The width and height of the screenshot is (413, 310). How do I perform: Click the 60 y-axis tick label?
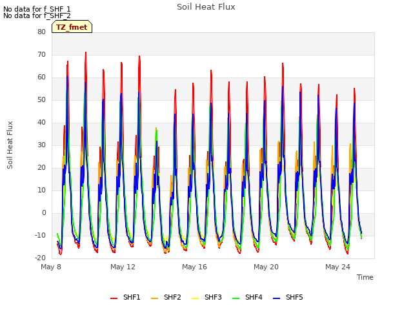(41, 77)
